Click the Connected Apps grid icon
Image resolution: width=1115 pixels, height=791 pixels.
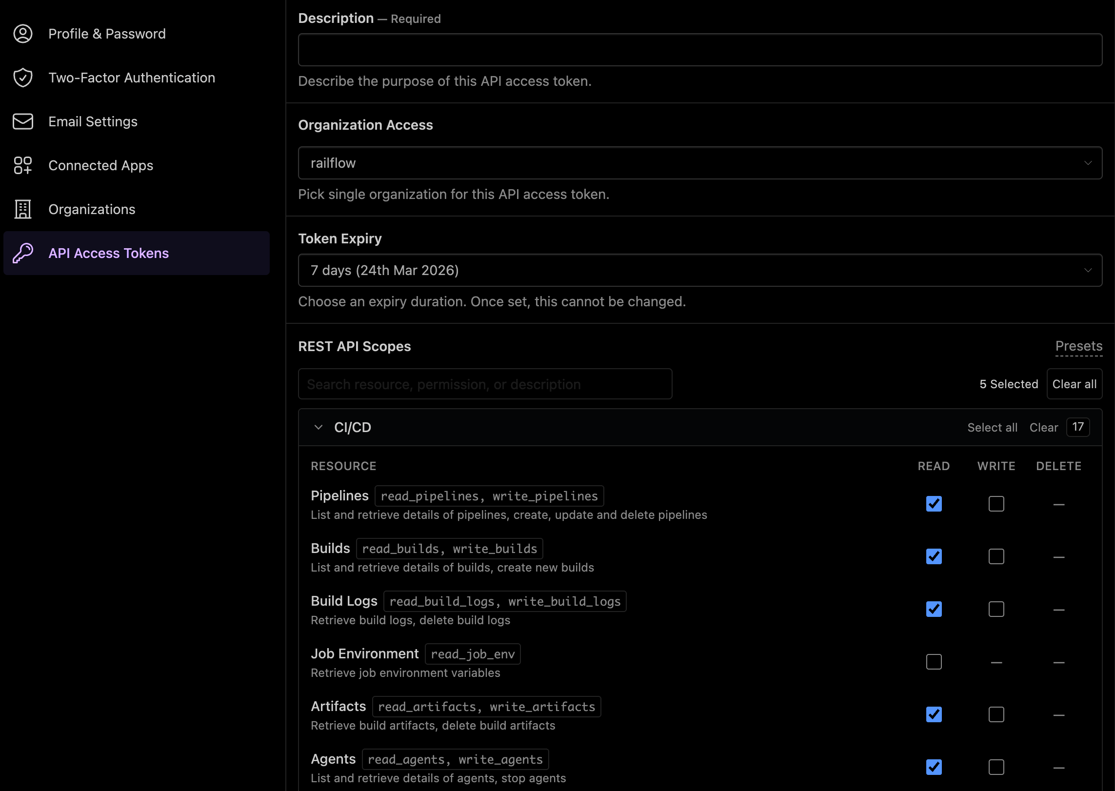(x=23, y=165)
